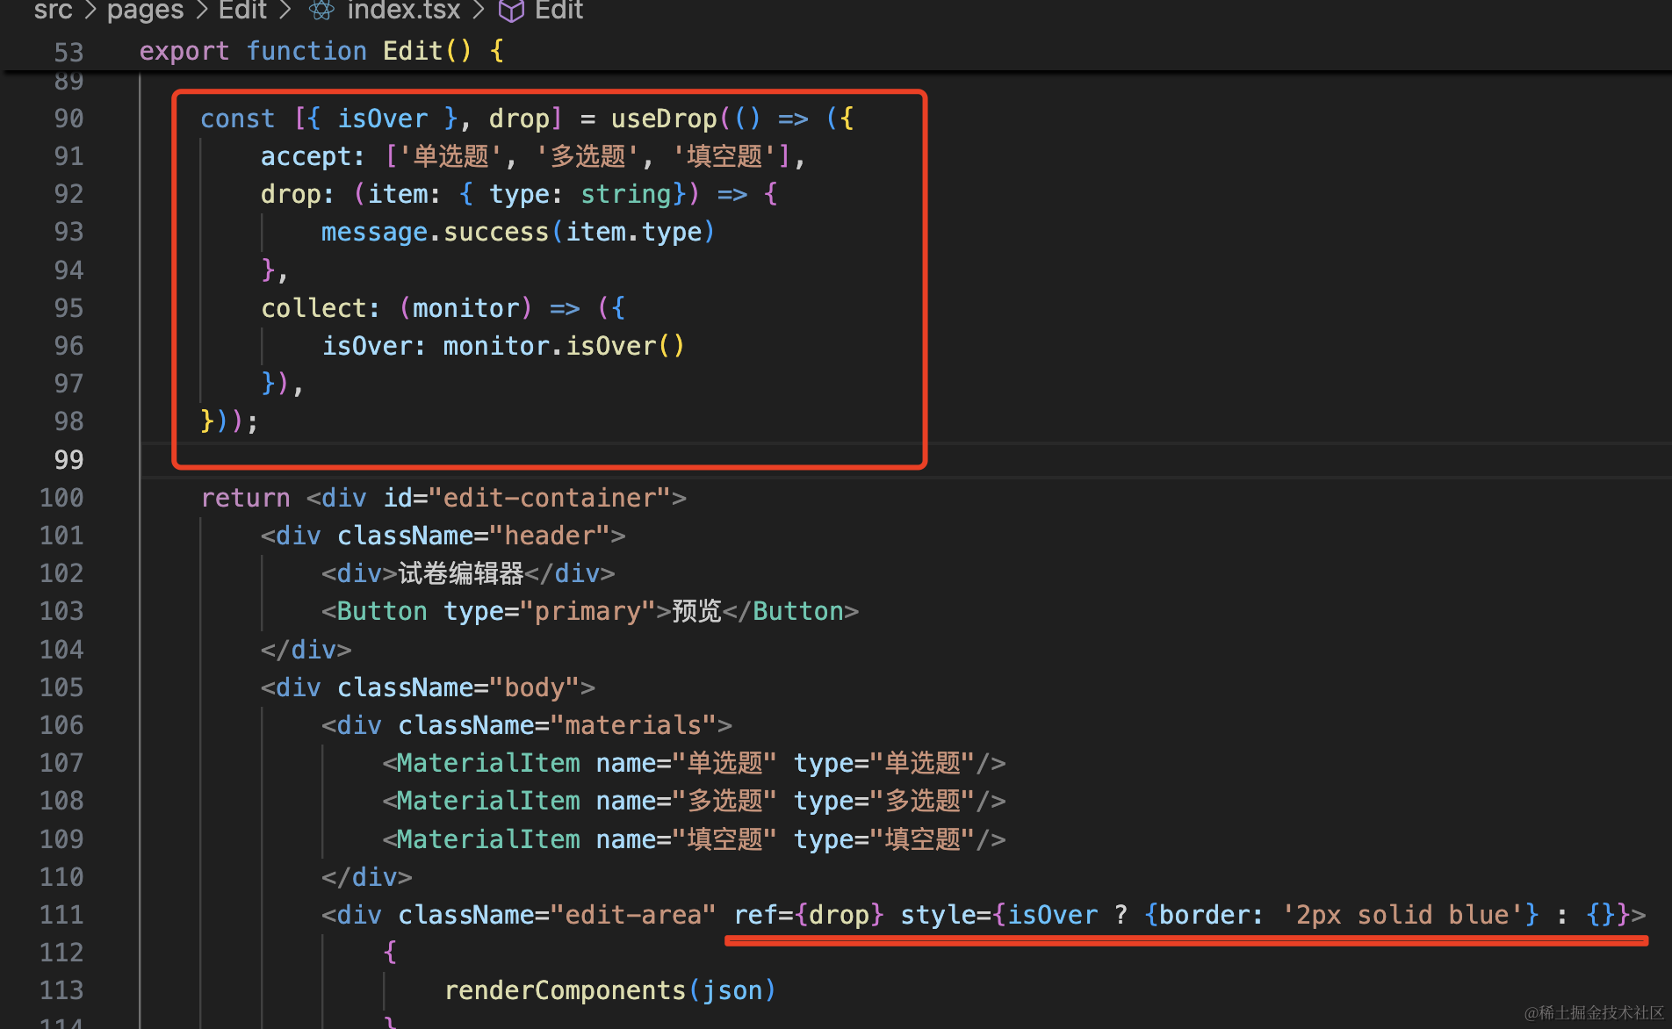Viewport: 1672px width, 1029px height.
Task: Click the renderComponents(json) call
Action: tap(609, 990)
